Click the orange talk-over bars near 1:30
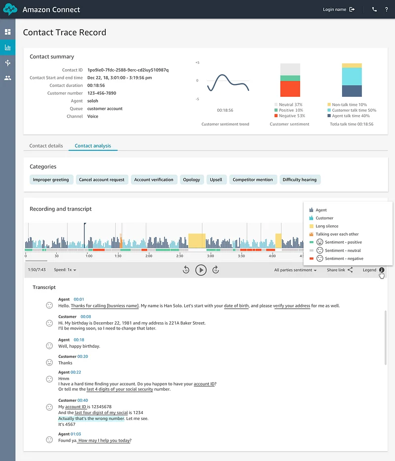 coord(121,241)
